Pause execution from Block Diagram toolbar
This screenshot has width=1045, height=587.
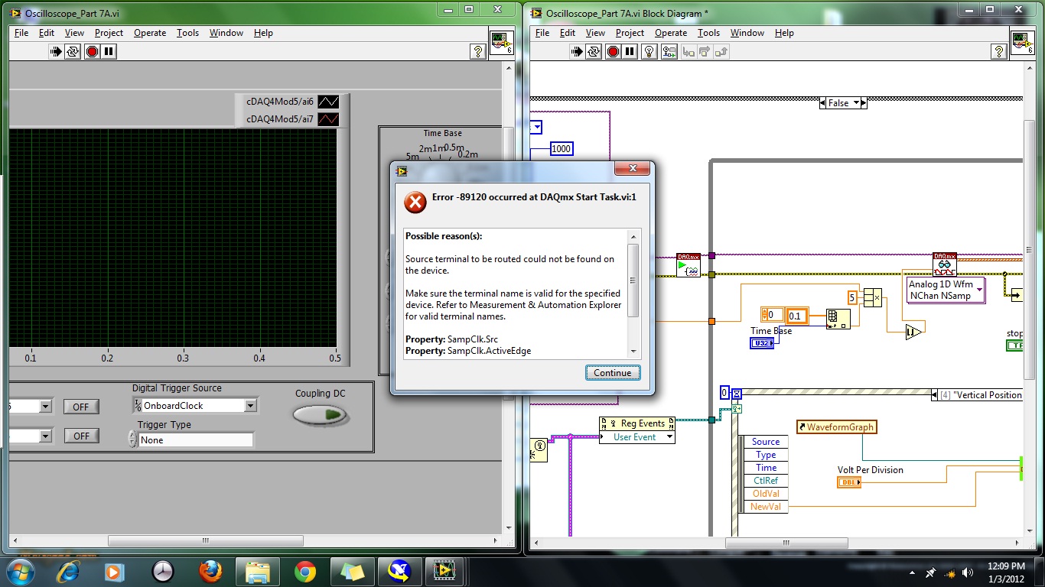(629, 52)
